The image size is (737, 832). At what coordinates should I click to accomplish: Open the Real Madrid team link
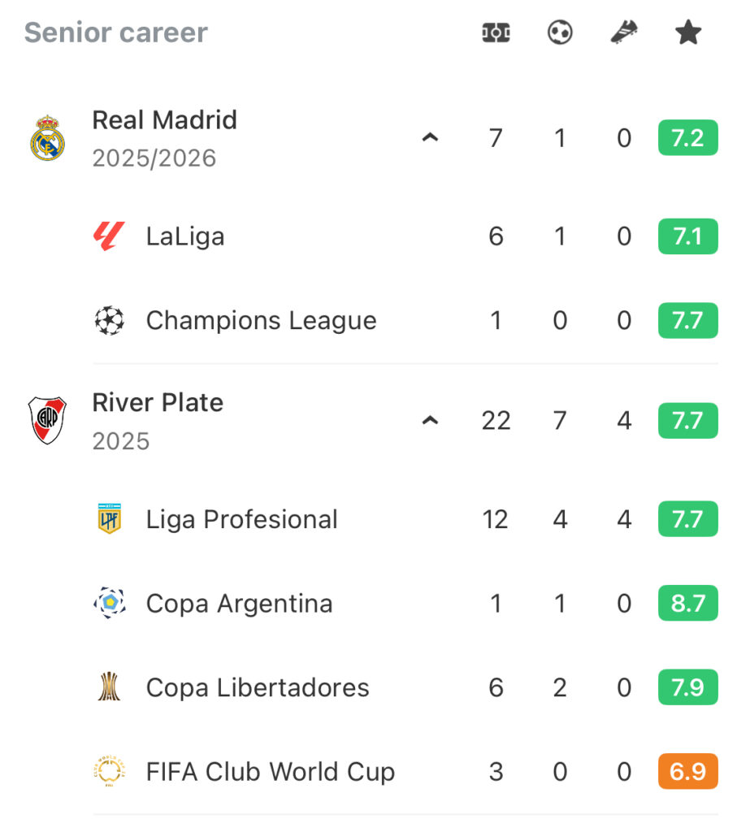coord(165,120)
